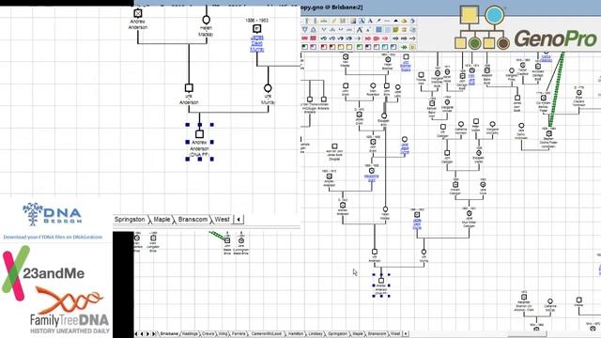Click the A text icon with blue background

362,21
